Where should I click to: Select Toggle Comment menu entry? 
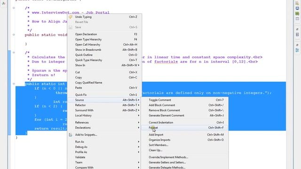(185, 100)
